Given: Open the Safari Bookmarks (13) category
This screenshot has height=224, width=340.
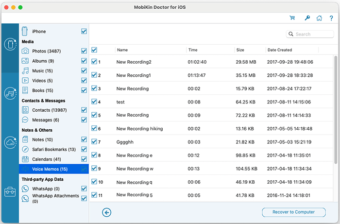Looking at the screenshot, I should point(54,149).
